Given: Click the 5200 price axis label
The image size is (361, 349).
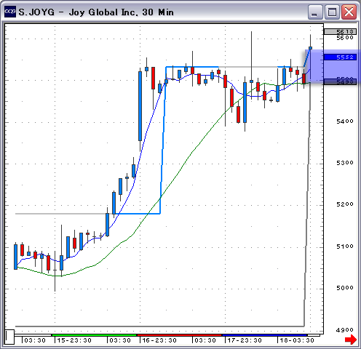Looking at the screenshot, I should [345, 204].
